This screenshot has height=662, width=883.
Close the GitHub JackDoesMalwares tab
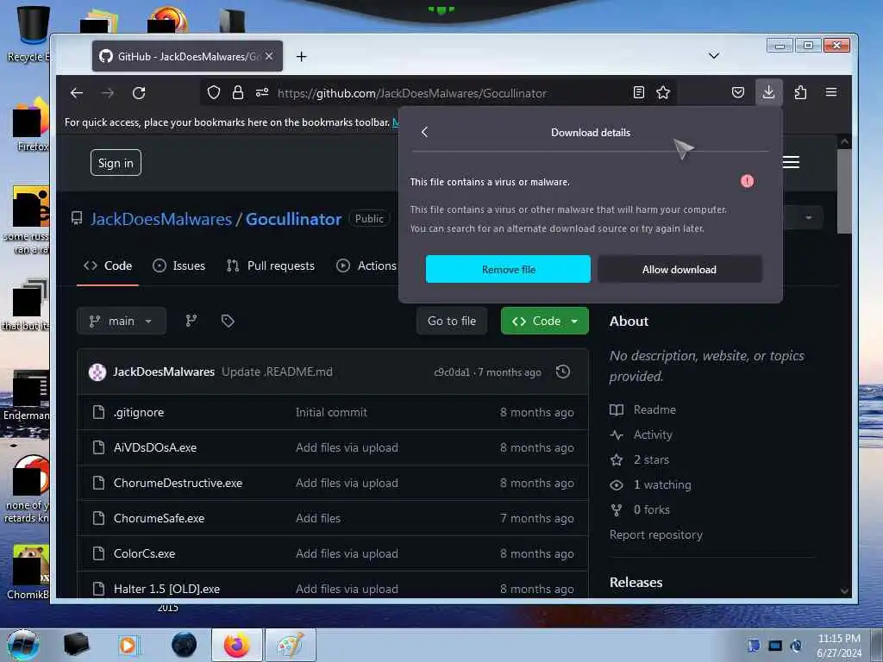269,56
